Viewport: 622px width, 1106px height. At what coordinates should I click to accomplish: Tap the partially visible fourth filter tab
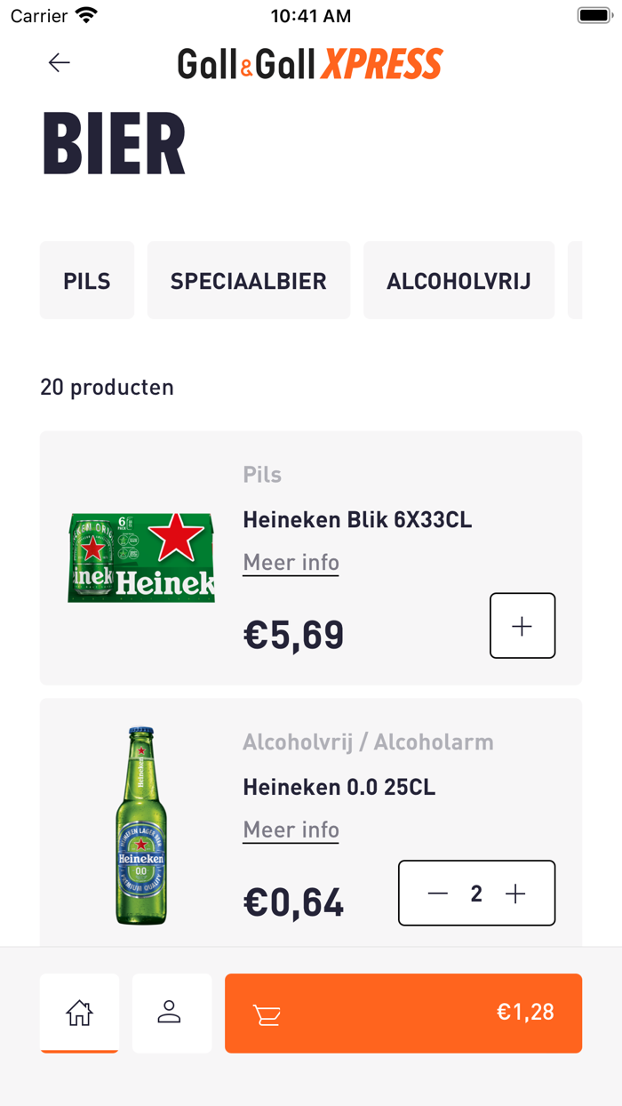576,281
